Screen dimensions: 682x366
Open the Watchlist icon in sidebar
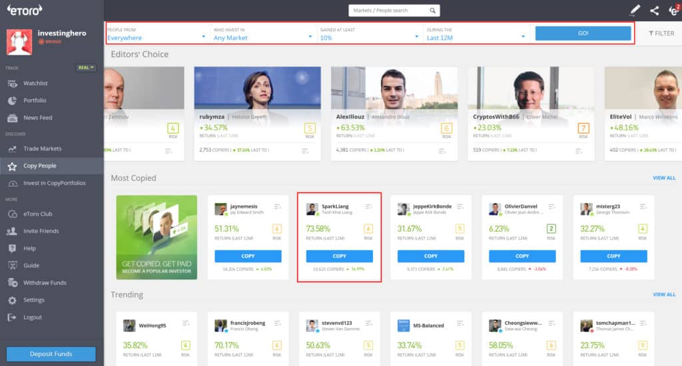[12, 83]
